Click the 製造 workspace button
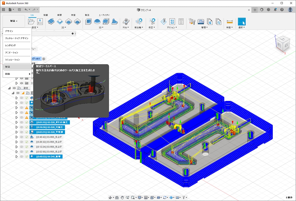 point(14,21)
